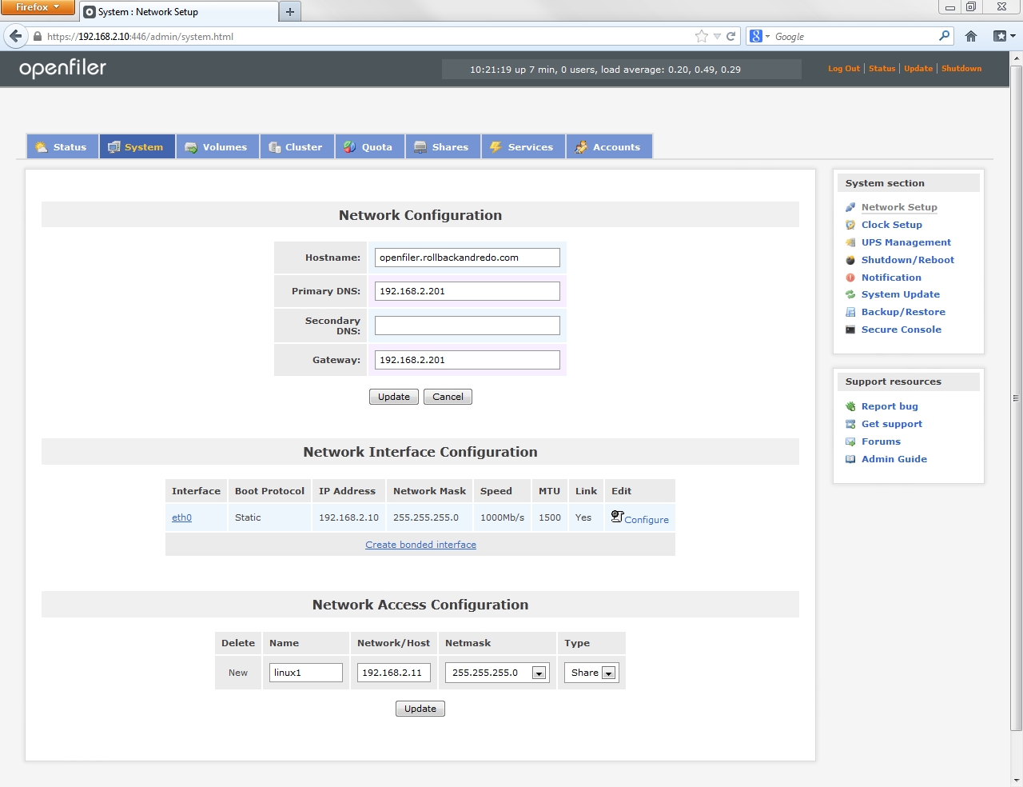Click the Firefox back arrow button

pyautogui.click(x=16, y=36)
